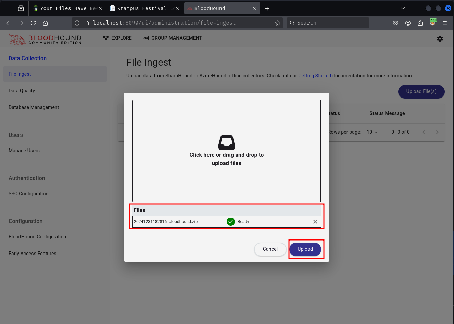The height and width of the screenshot is (324, 454).
Task: Switch to Krampus Festival tab
Action: tap(142, 8)
